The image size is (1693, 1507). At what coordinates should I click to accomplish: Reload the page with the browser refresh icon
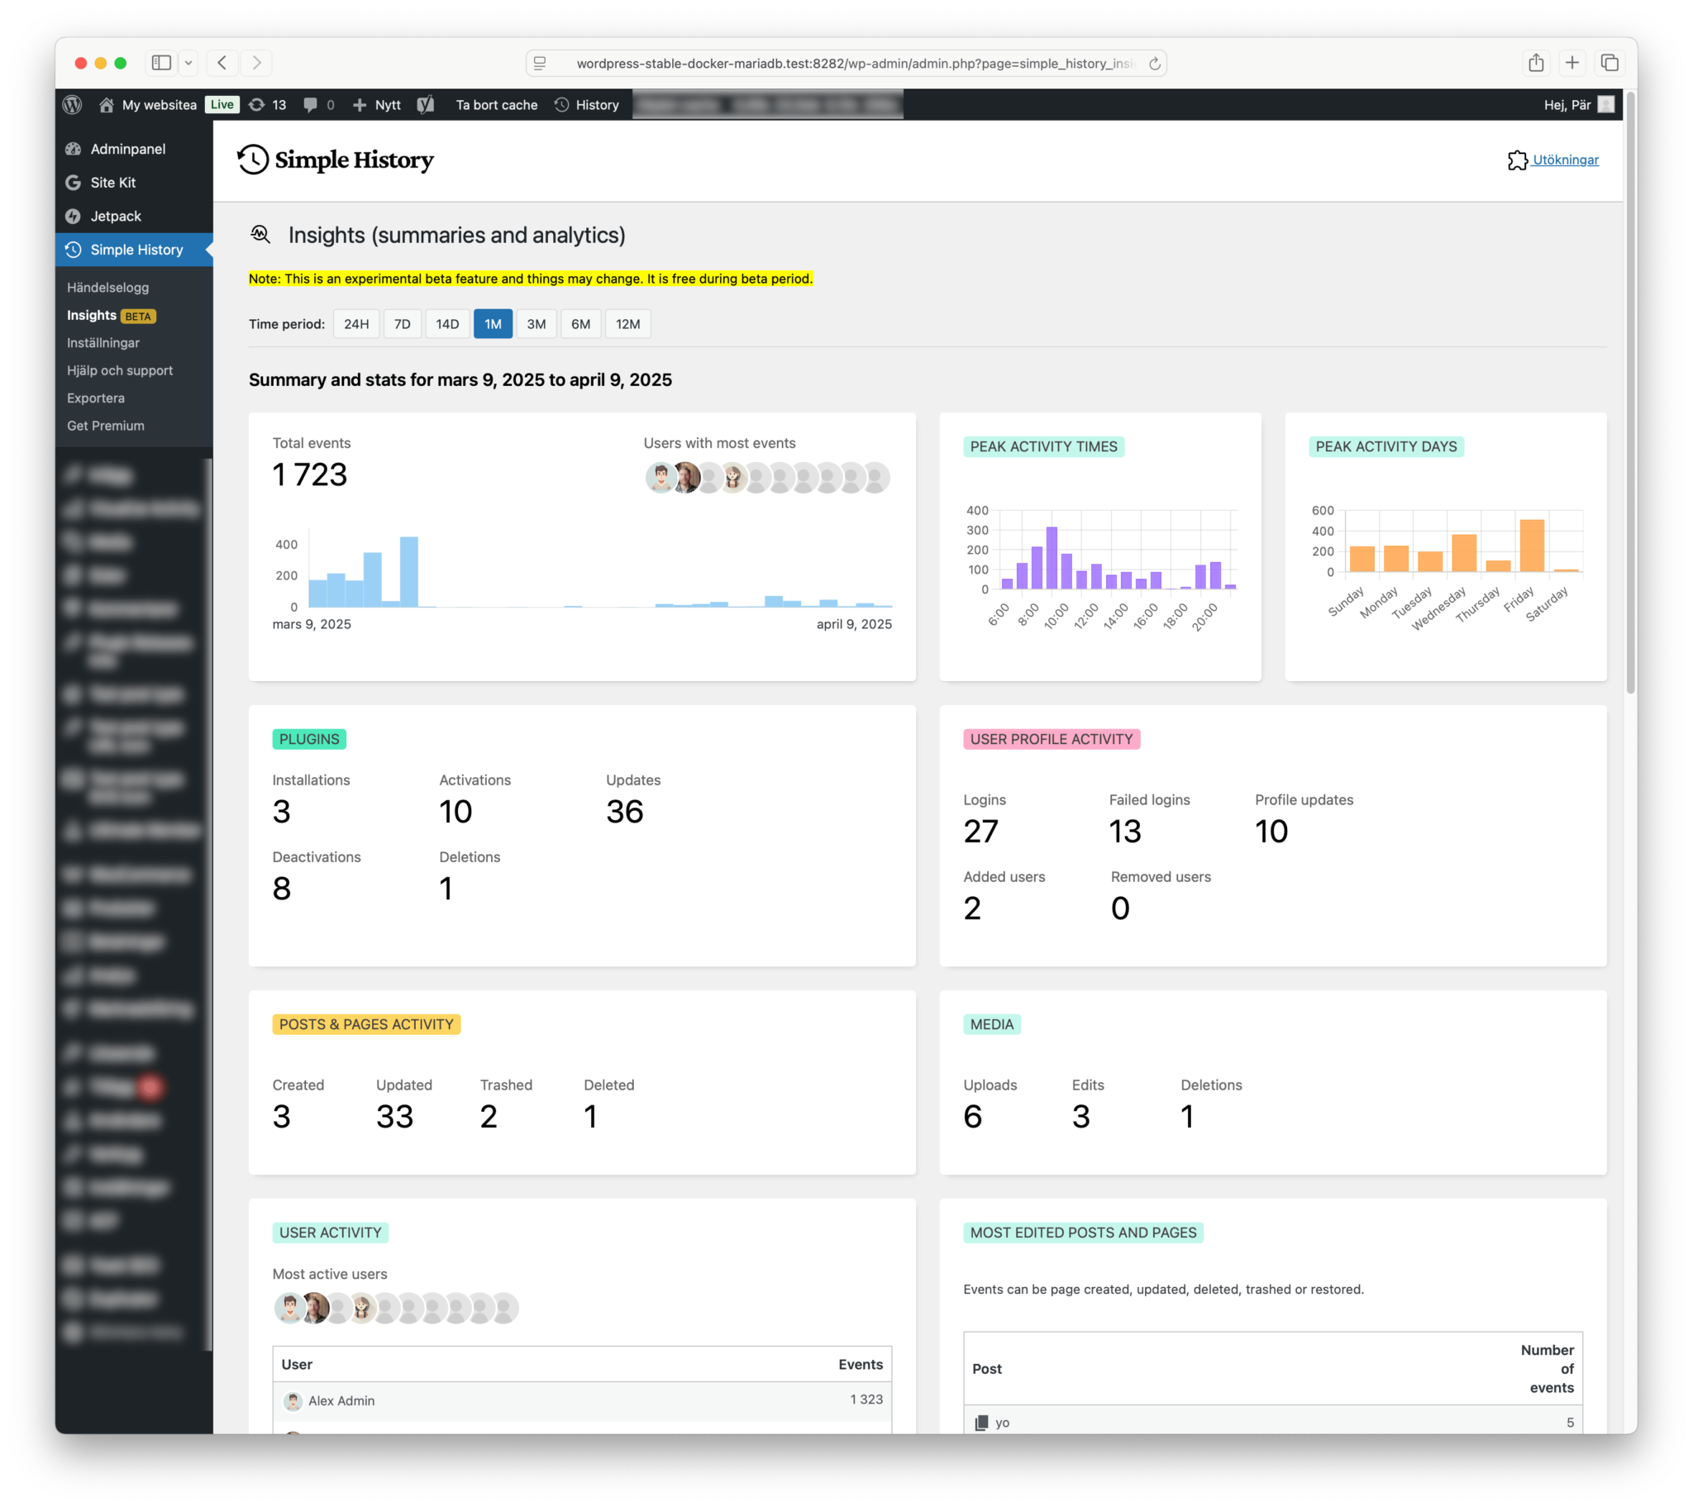coord(1155,62)
